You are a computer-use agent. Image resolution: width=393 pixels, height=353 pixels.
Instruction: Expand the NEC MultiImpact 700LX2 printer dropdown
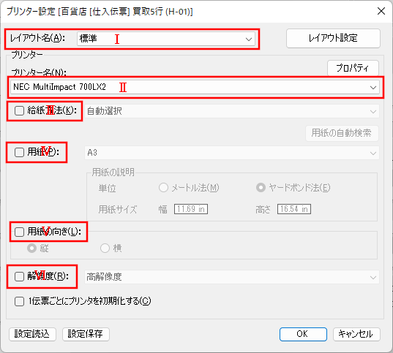tap(195, 87)
